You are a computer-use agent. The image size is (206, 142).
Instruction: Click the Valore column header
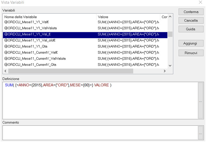click(x=128, y=17)
